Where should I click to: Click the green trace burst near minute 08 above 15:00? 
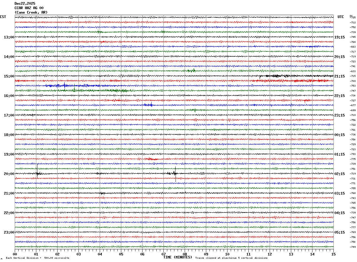coord(191,70)
